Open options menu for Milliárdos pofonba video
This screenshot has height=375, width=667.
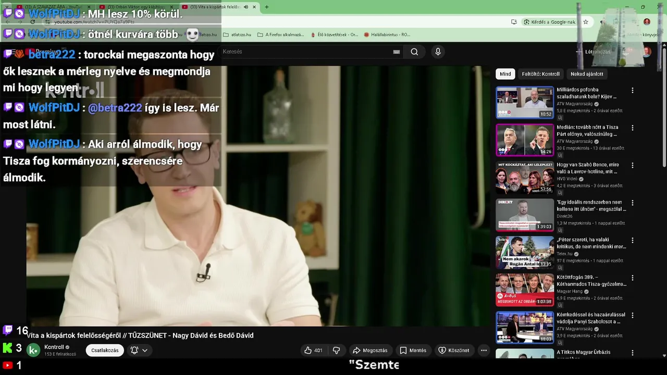pyautogui.click(x=633, y=90)
